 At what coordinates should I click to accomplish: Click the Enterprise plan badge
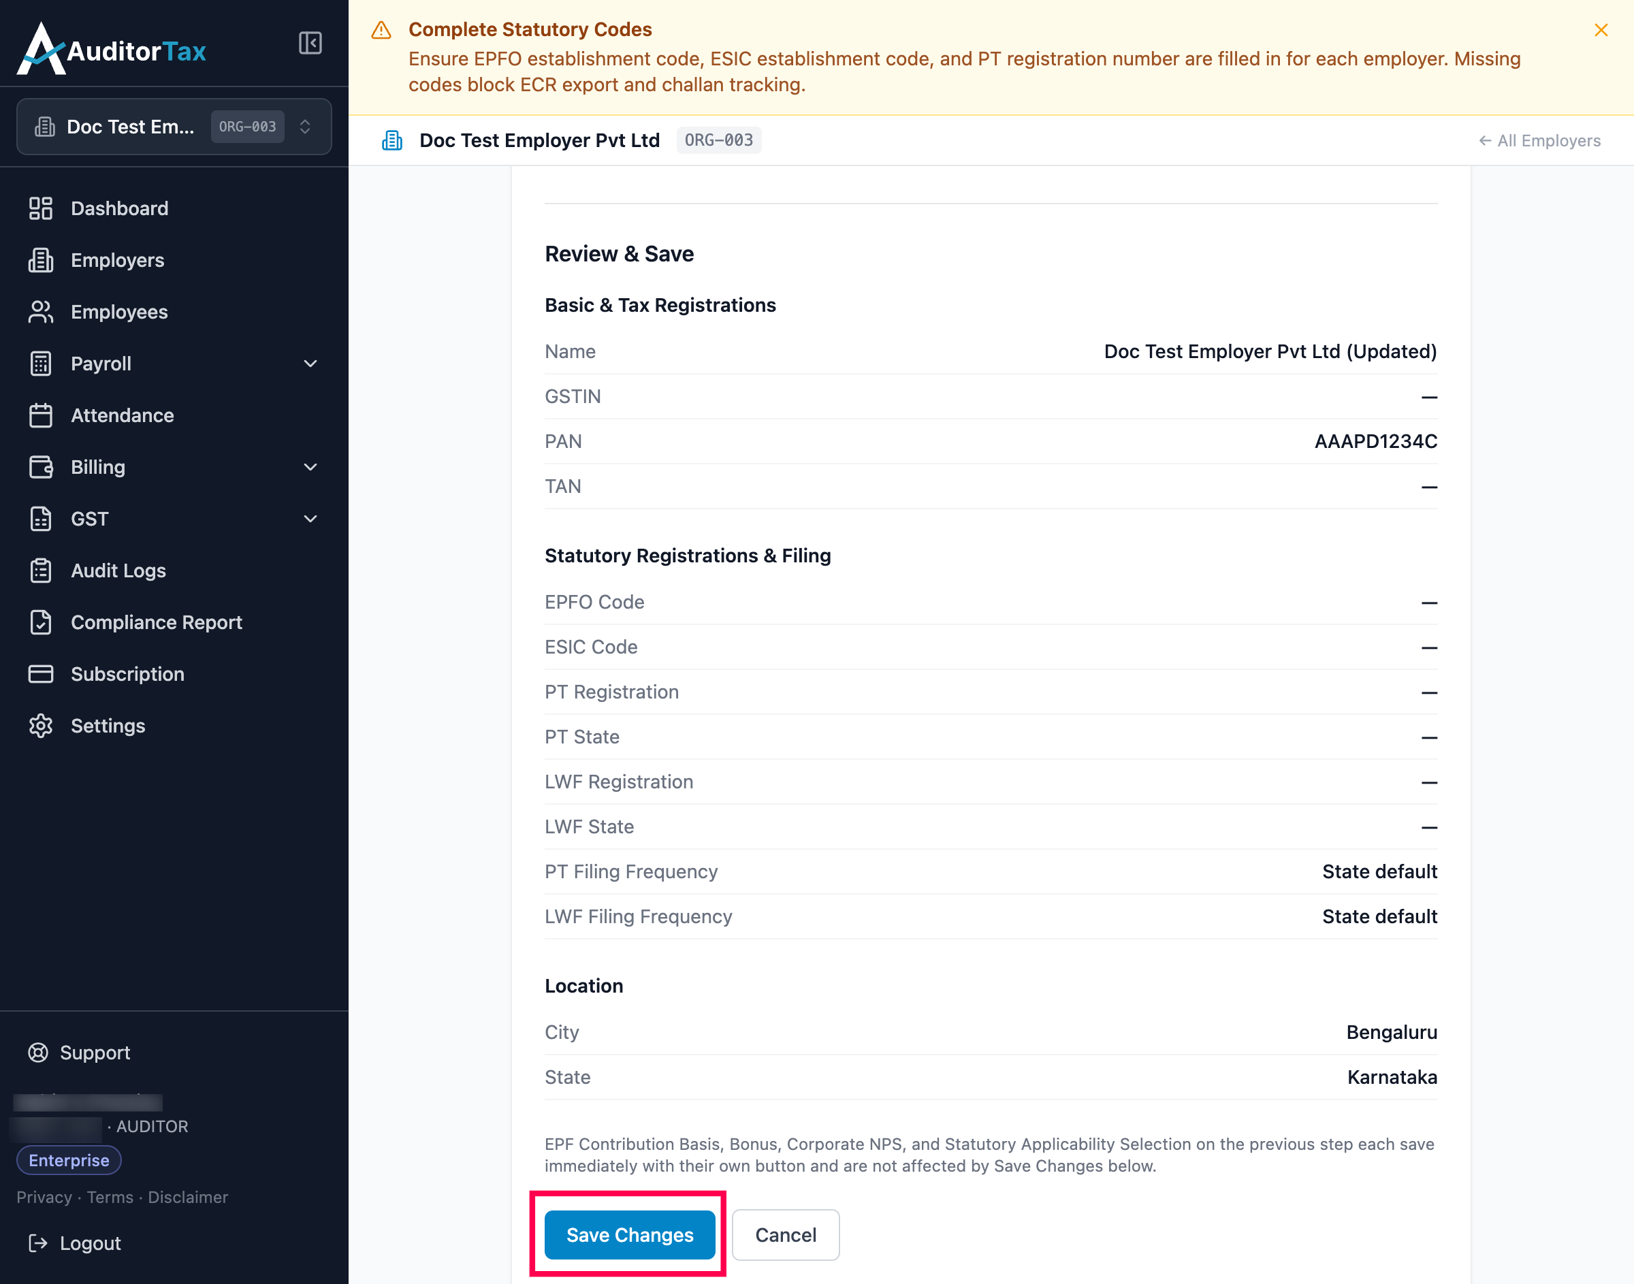coord(69,1160)
